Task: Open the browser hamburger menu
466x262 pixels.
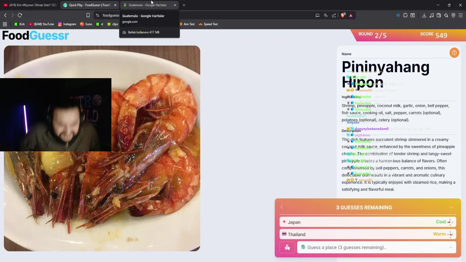Action: pos(461,15)
